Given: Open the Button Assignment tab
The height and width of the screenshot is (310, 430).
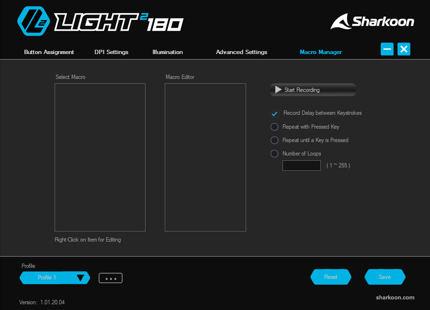Looking at the screenshot, I should point(49,52).
